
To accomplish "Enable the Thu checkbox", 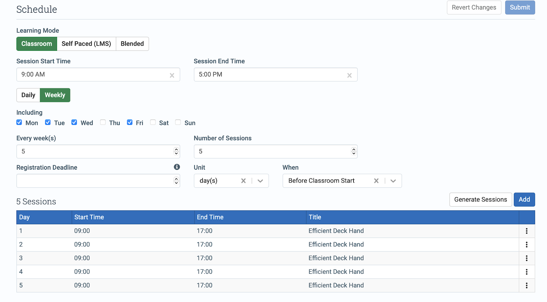I will (103, 123).
